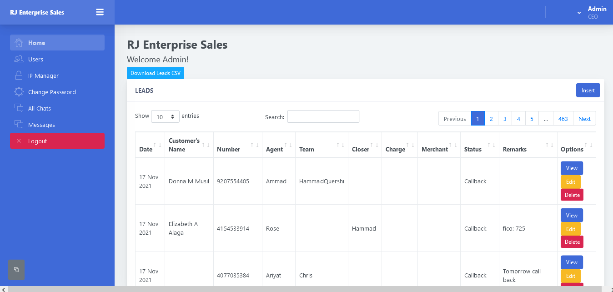
Task: Select the overlapping-windows icon at sidebar bottom
Action: [16, 270]
